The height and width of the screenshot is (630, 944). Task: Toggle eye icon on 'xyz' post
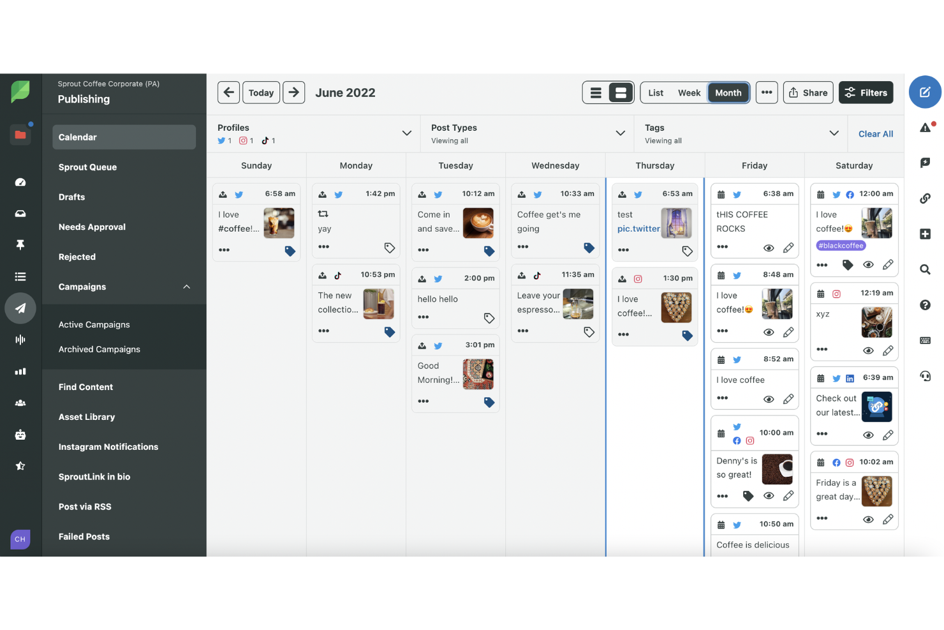(868, 350)
